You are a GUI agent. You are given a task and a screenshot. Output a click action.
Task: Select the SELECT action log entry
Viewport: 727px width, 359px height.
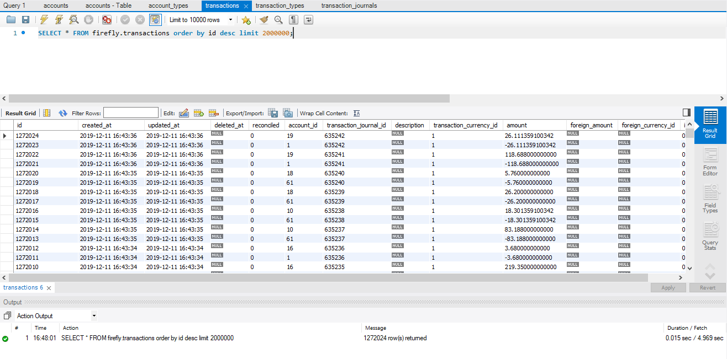147,338
